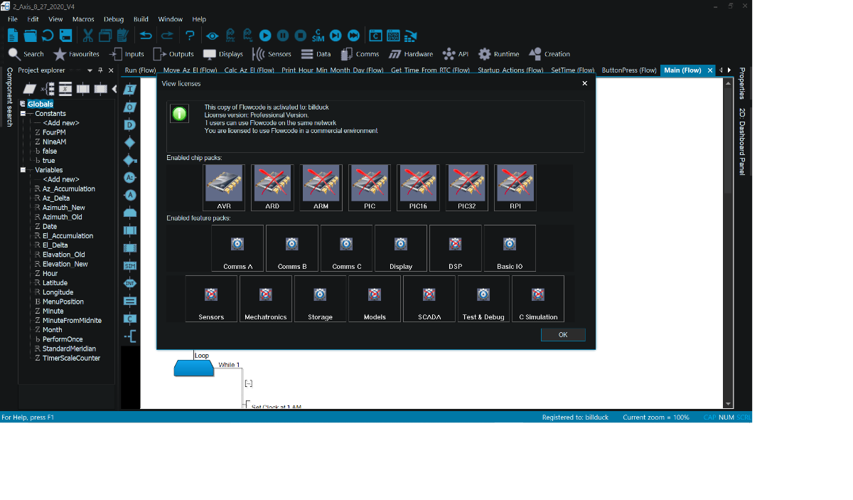
Task: Open the vertical Properties side panel tab
Action: (742, 83)
